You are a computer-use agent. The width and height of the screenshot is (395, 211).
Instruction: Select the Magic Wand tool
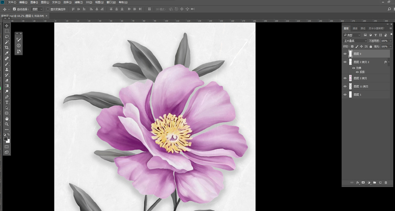(7, 42)
